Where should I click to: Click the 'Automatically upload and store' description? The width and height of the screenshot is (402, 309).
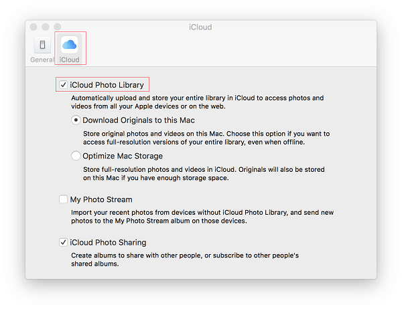pyautogui.click(x=198, y=102)
